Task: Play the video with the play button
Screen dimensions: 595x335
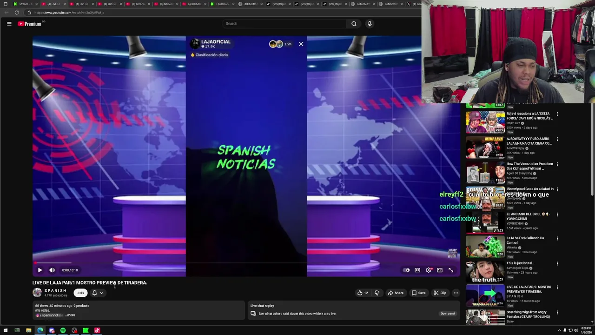Action: [40, 270]
